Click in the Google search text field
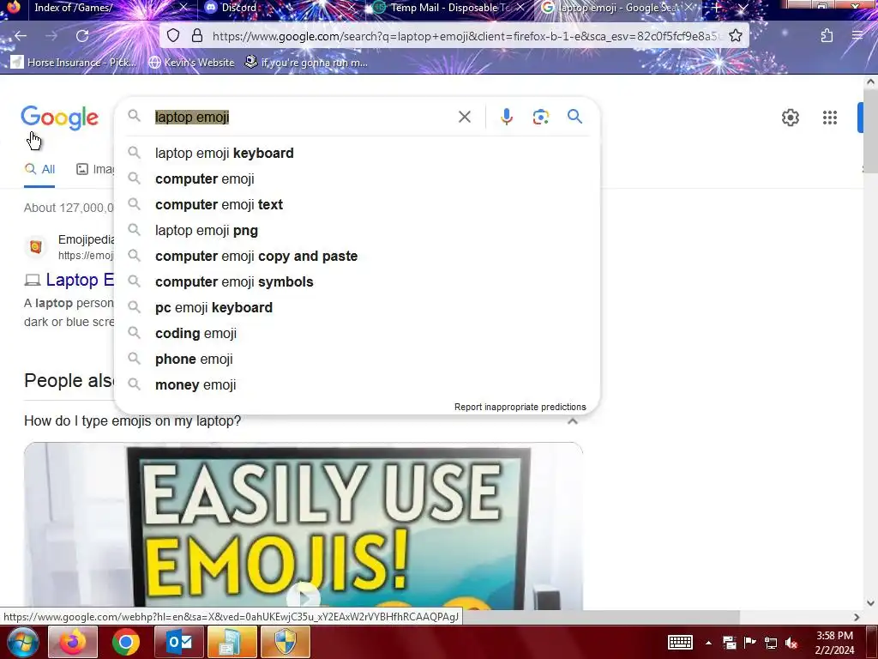 pos(303,117)
